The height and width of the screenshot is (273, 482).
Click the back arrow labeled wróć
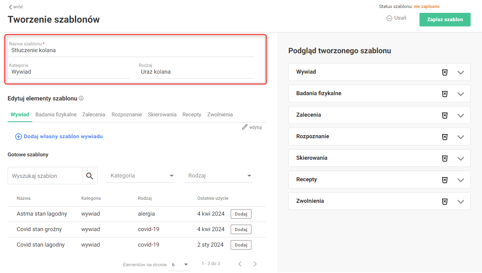click(11, 7)
